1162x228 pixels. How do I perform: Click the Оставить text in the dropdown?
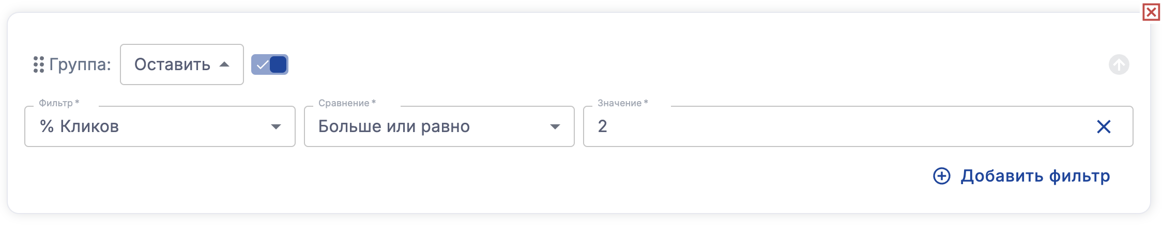172,64
